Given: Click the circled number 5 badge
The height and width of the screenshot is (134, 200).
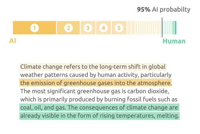Looking at the screenshot, I should [x=119, y=28].
